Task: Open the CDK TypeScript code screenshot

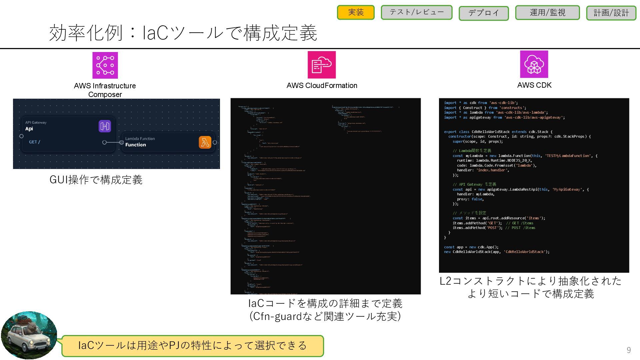Action: [x=534, y=185]
